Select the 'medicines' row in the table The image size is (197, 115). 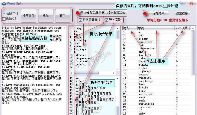(156, 94)
